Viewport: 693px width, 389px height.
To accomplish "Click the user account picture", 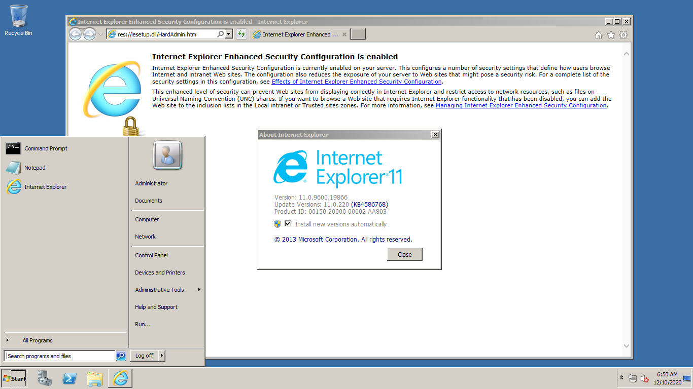I will click(167, 155).
